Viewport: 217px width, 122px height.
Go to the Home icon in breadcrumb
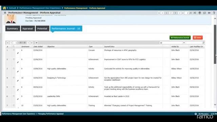coord(4,8)
